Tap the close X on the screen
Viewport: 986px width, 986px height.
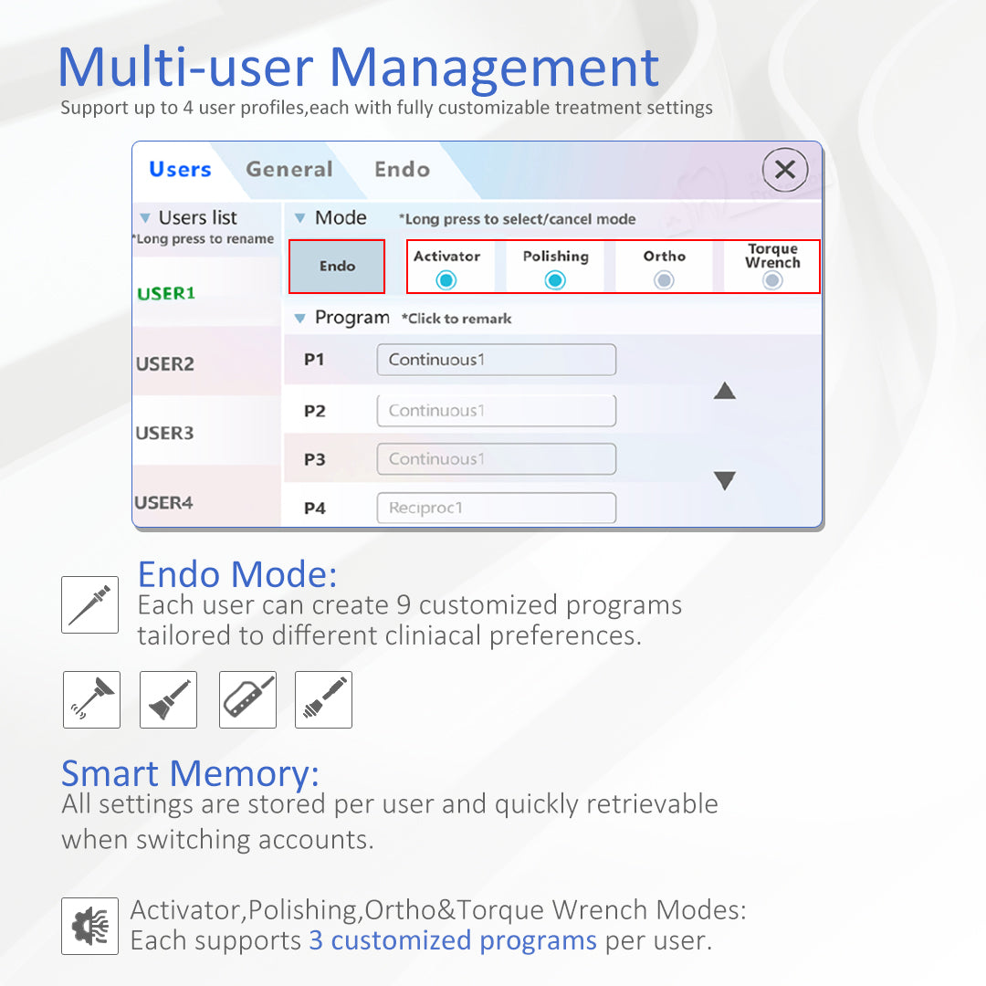785,170
